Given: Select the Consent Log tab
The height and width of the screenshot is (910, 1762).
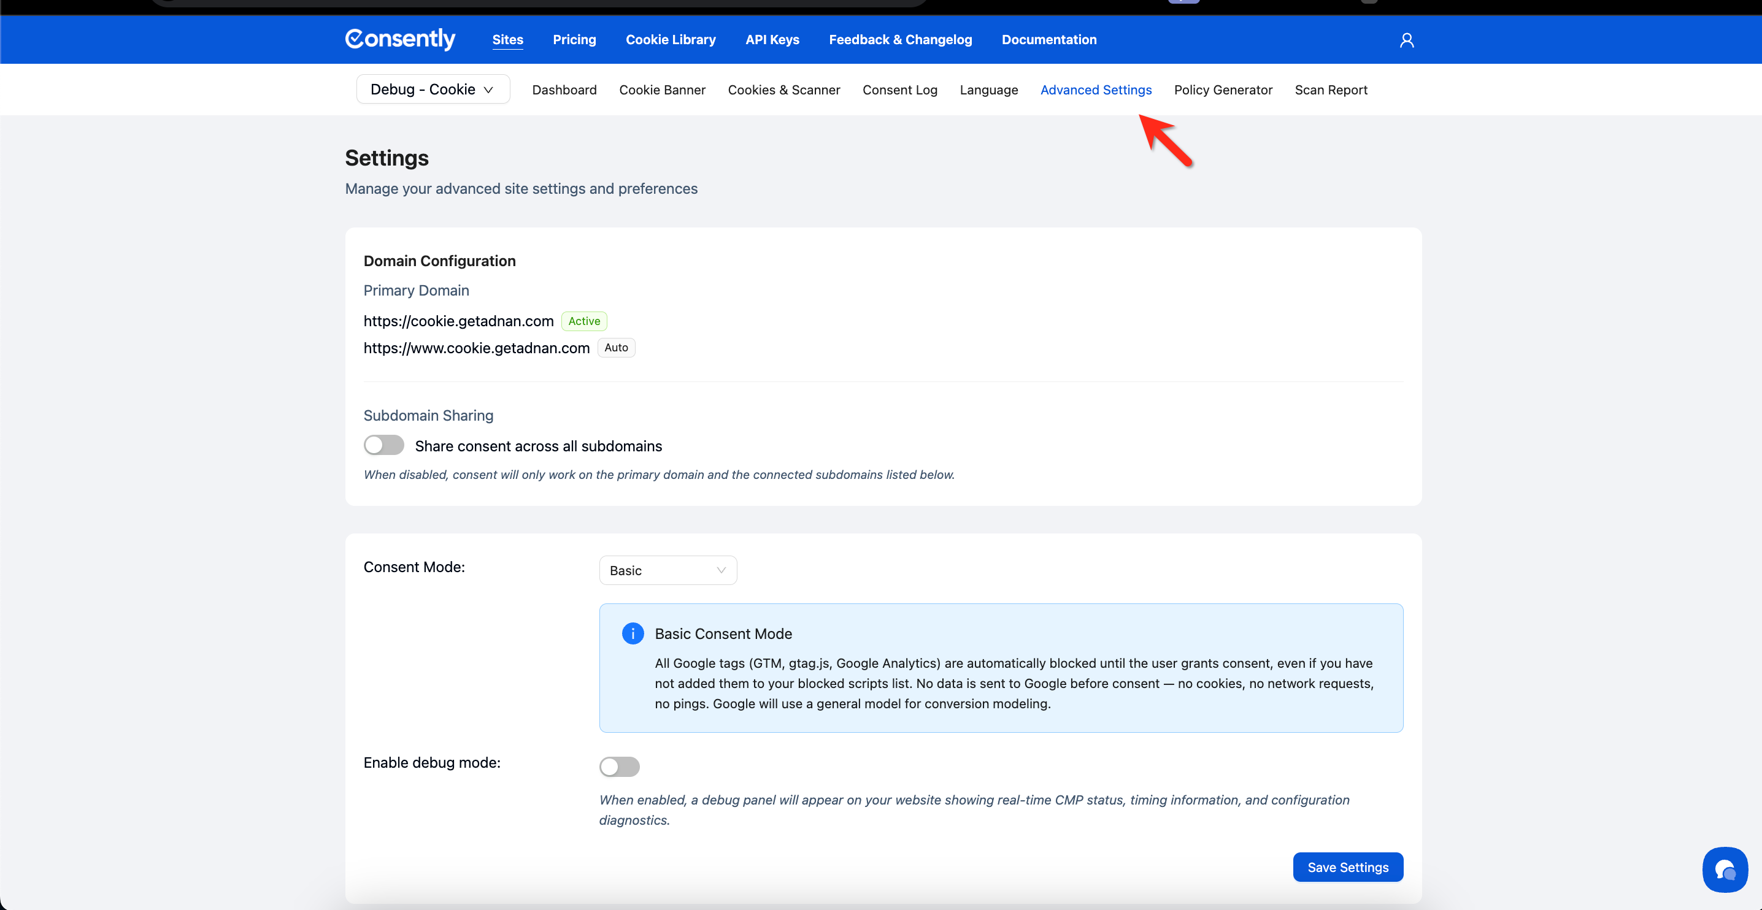Looking at the screenshot, I should (x=899, y=90).
